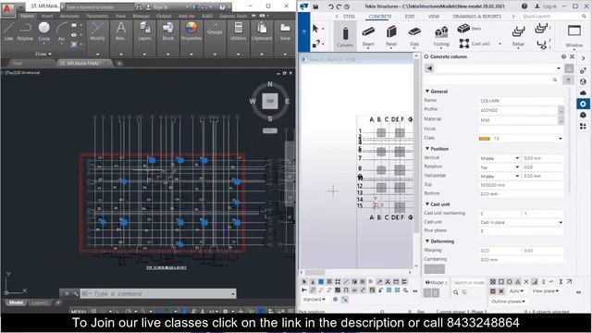Toggle the blue snap switch in Tekla selection toolbar

point(321,281)
